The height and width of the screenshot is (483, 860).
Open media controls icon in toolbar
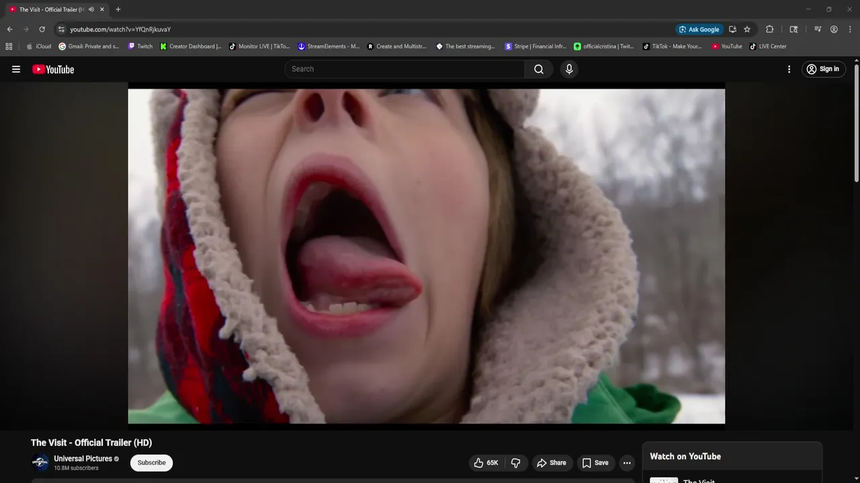pos(818,30)
